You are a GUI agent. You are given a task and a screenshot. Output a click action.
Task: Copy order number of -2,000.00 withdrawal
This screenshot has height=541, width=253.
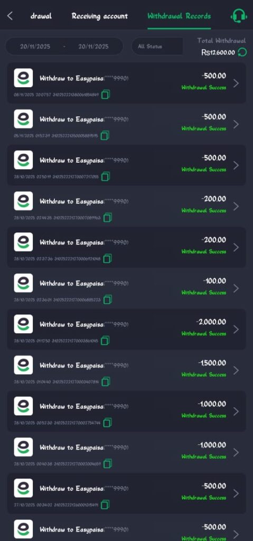point(105,341)
